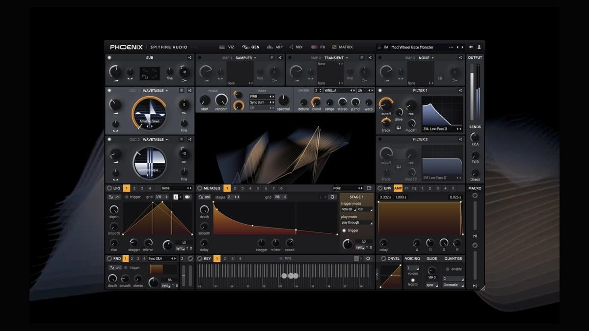Viewport: 589px width, 331px height.
Task: Open the OSC 1 wavetable browser list icon
Action: coord(181,91)
